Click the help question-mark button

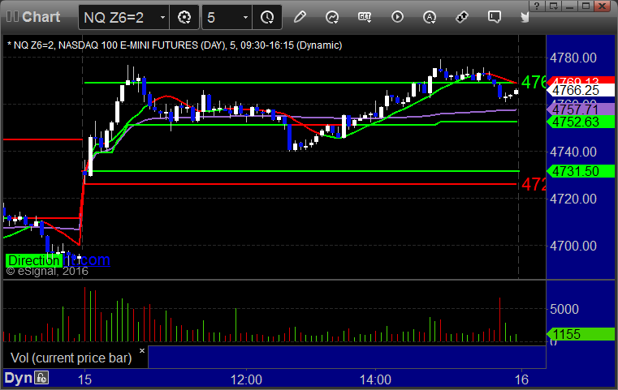click(537, 6)
